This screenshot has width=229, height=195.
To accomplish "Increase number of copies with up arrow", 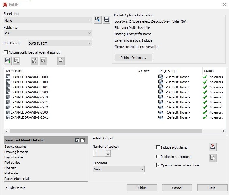I will (x=108, y=152).
